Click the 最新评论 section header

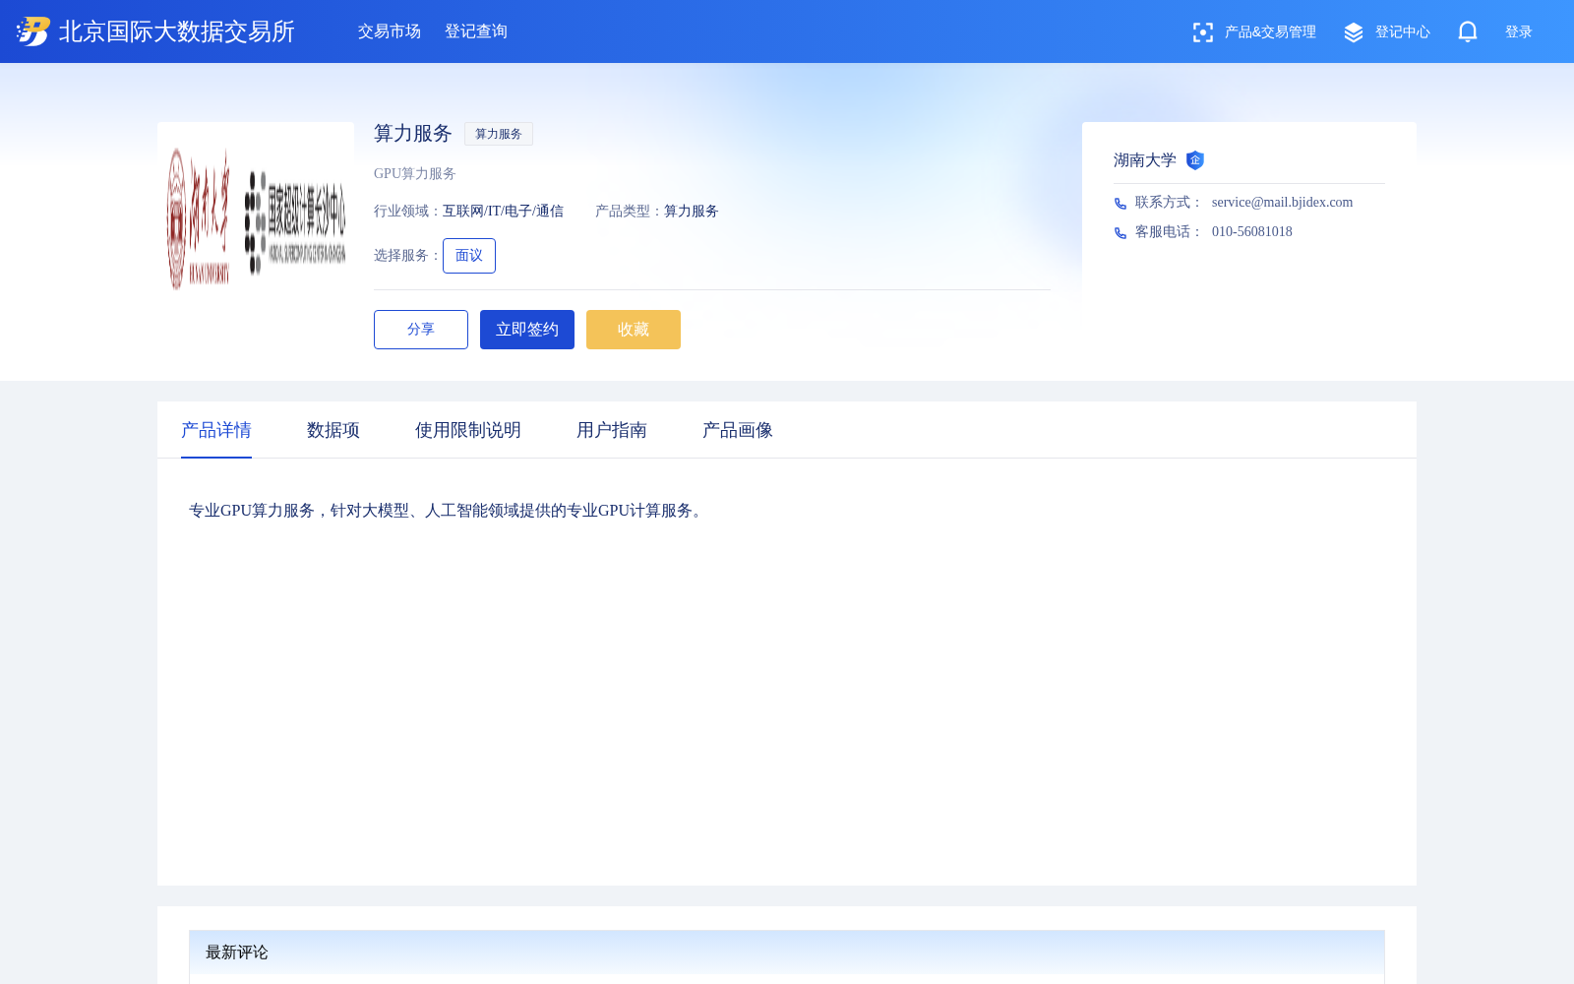point(787,953)
